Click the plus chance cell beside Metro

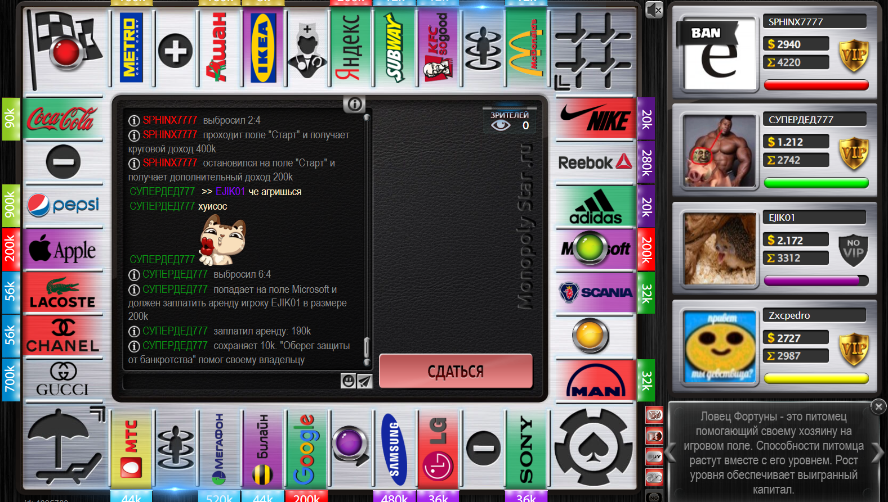click(x=176, y=51)
